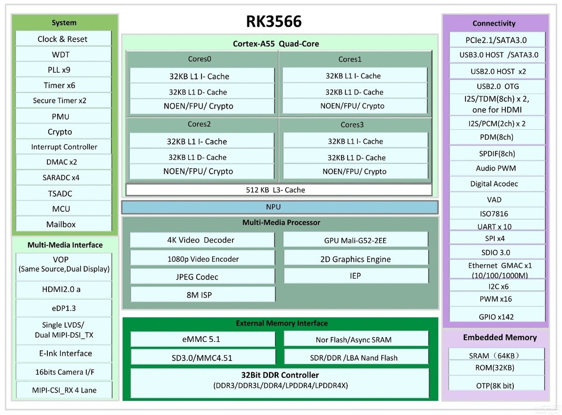Click the I2S/PCM(2ch) x 2 block
562x415 pixels.
(x=497, y=123)
